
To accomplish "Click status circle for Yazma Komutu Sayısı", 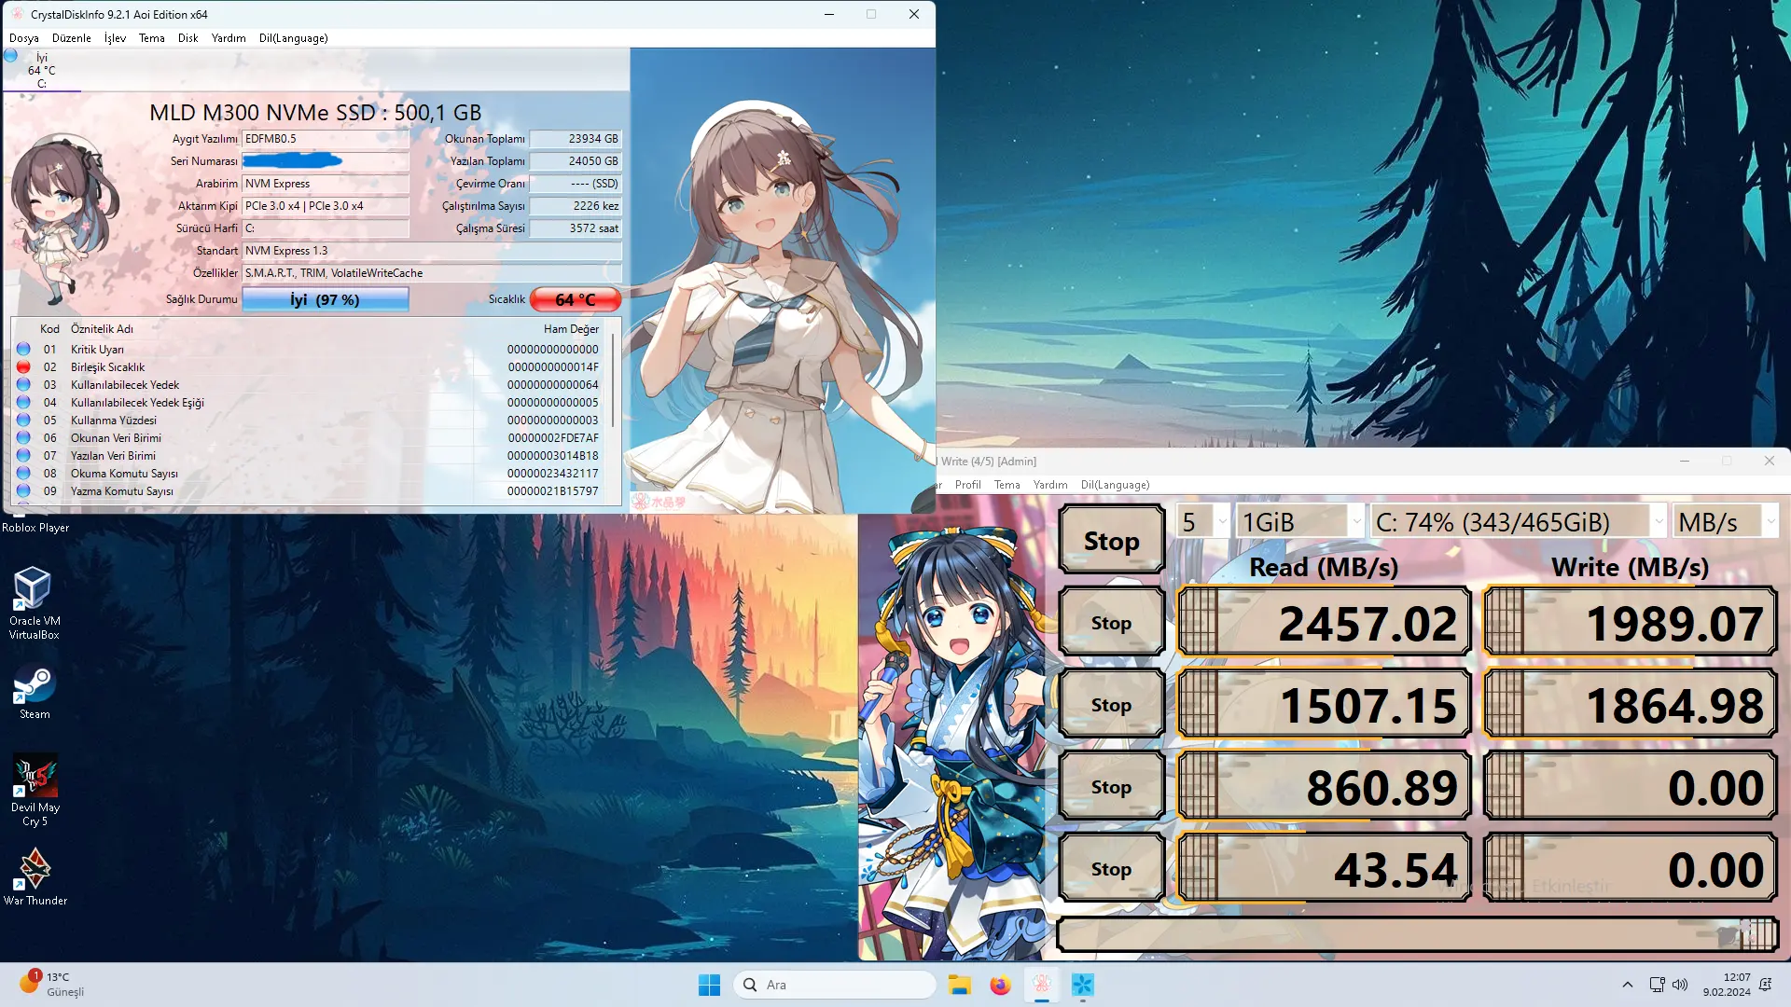I will click(23, 490).
